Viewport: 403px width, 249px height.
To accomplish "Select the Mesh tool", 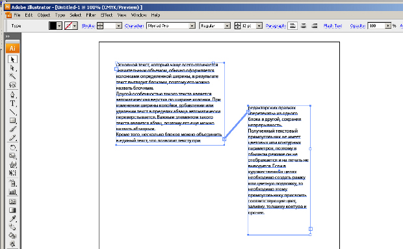I will click(12, 202).
